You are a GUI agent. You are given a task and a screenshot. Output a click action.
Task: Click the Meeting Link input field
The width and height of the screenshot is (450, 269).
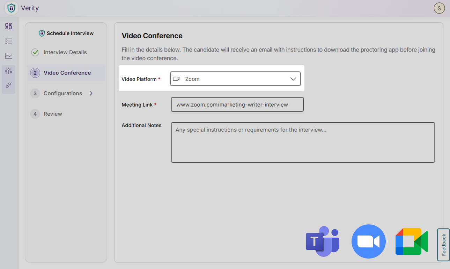tap(237, 104)
